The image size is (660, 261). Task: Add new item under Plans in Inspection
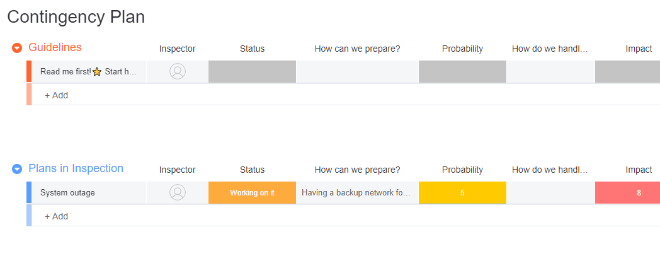[57, 216]
